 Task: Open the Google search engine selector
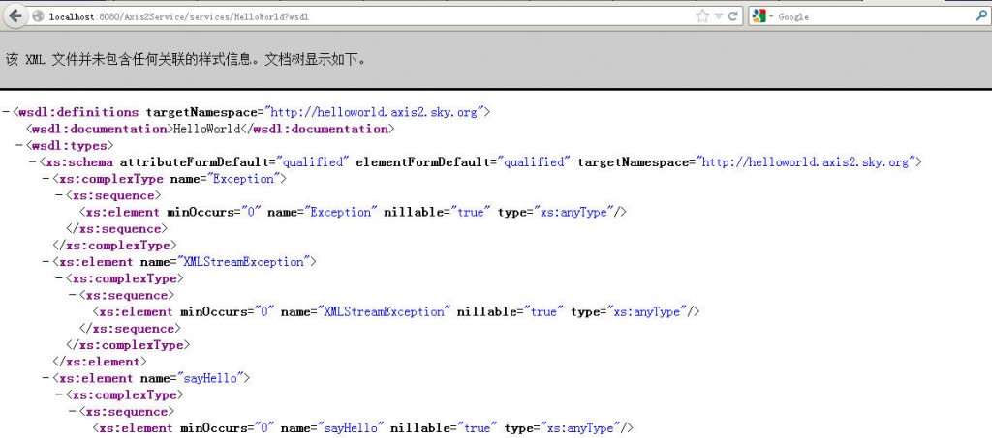[761, 16]
